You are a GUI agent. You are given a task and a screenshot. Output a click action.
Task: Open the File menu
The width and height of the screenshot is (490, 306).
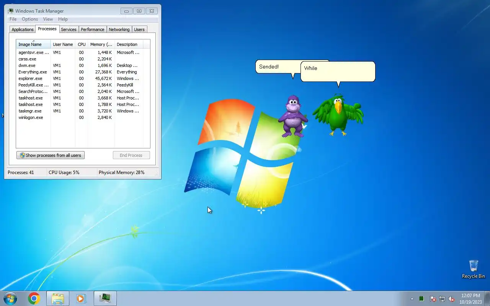[13, 19]
